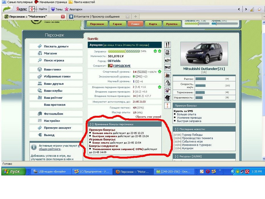Click the Заправка fuel bar showing 54%
The height and width of the screenshot is (199, 265).
[x=124, y=51]
